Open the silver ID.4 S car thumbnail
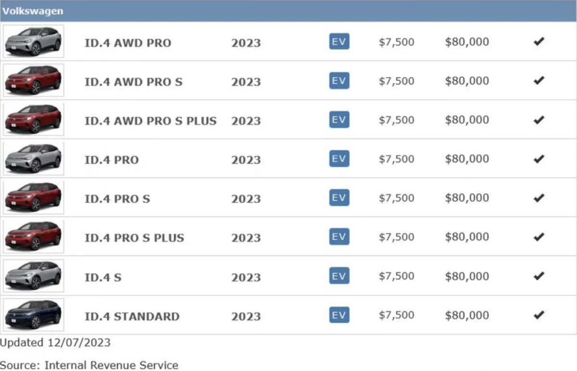This screenshot has height=371, width=577. (33, 276)
